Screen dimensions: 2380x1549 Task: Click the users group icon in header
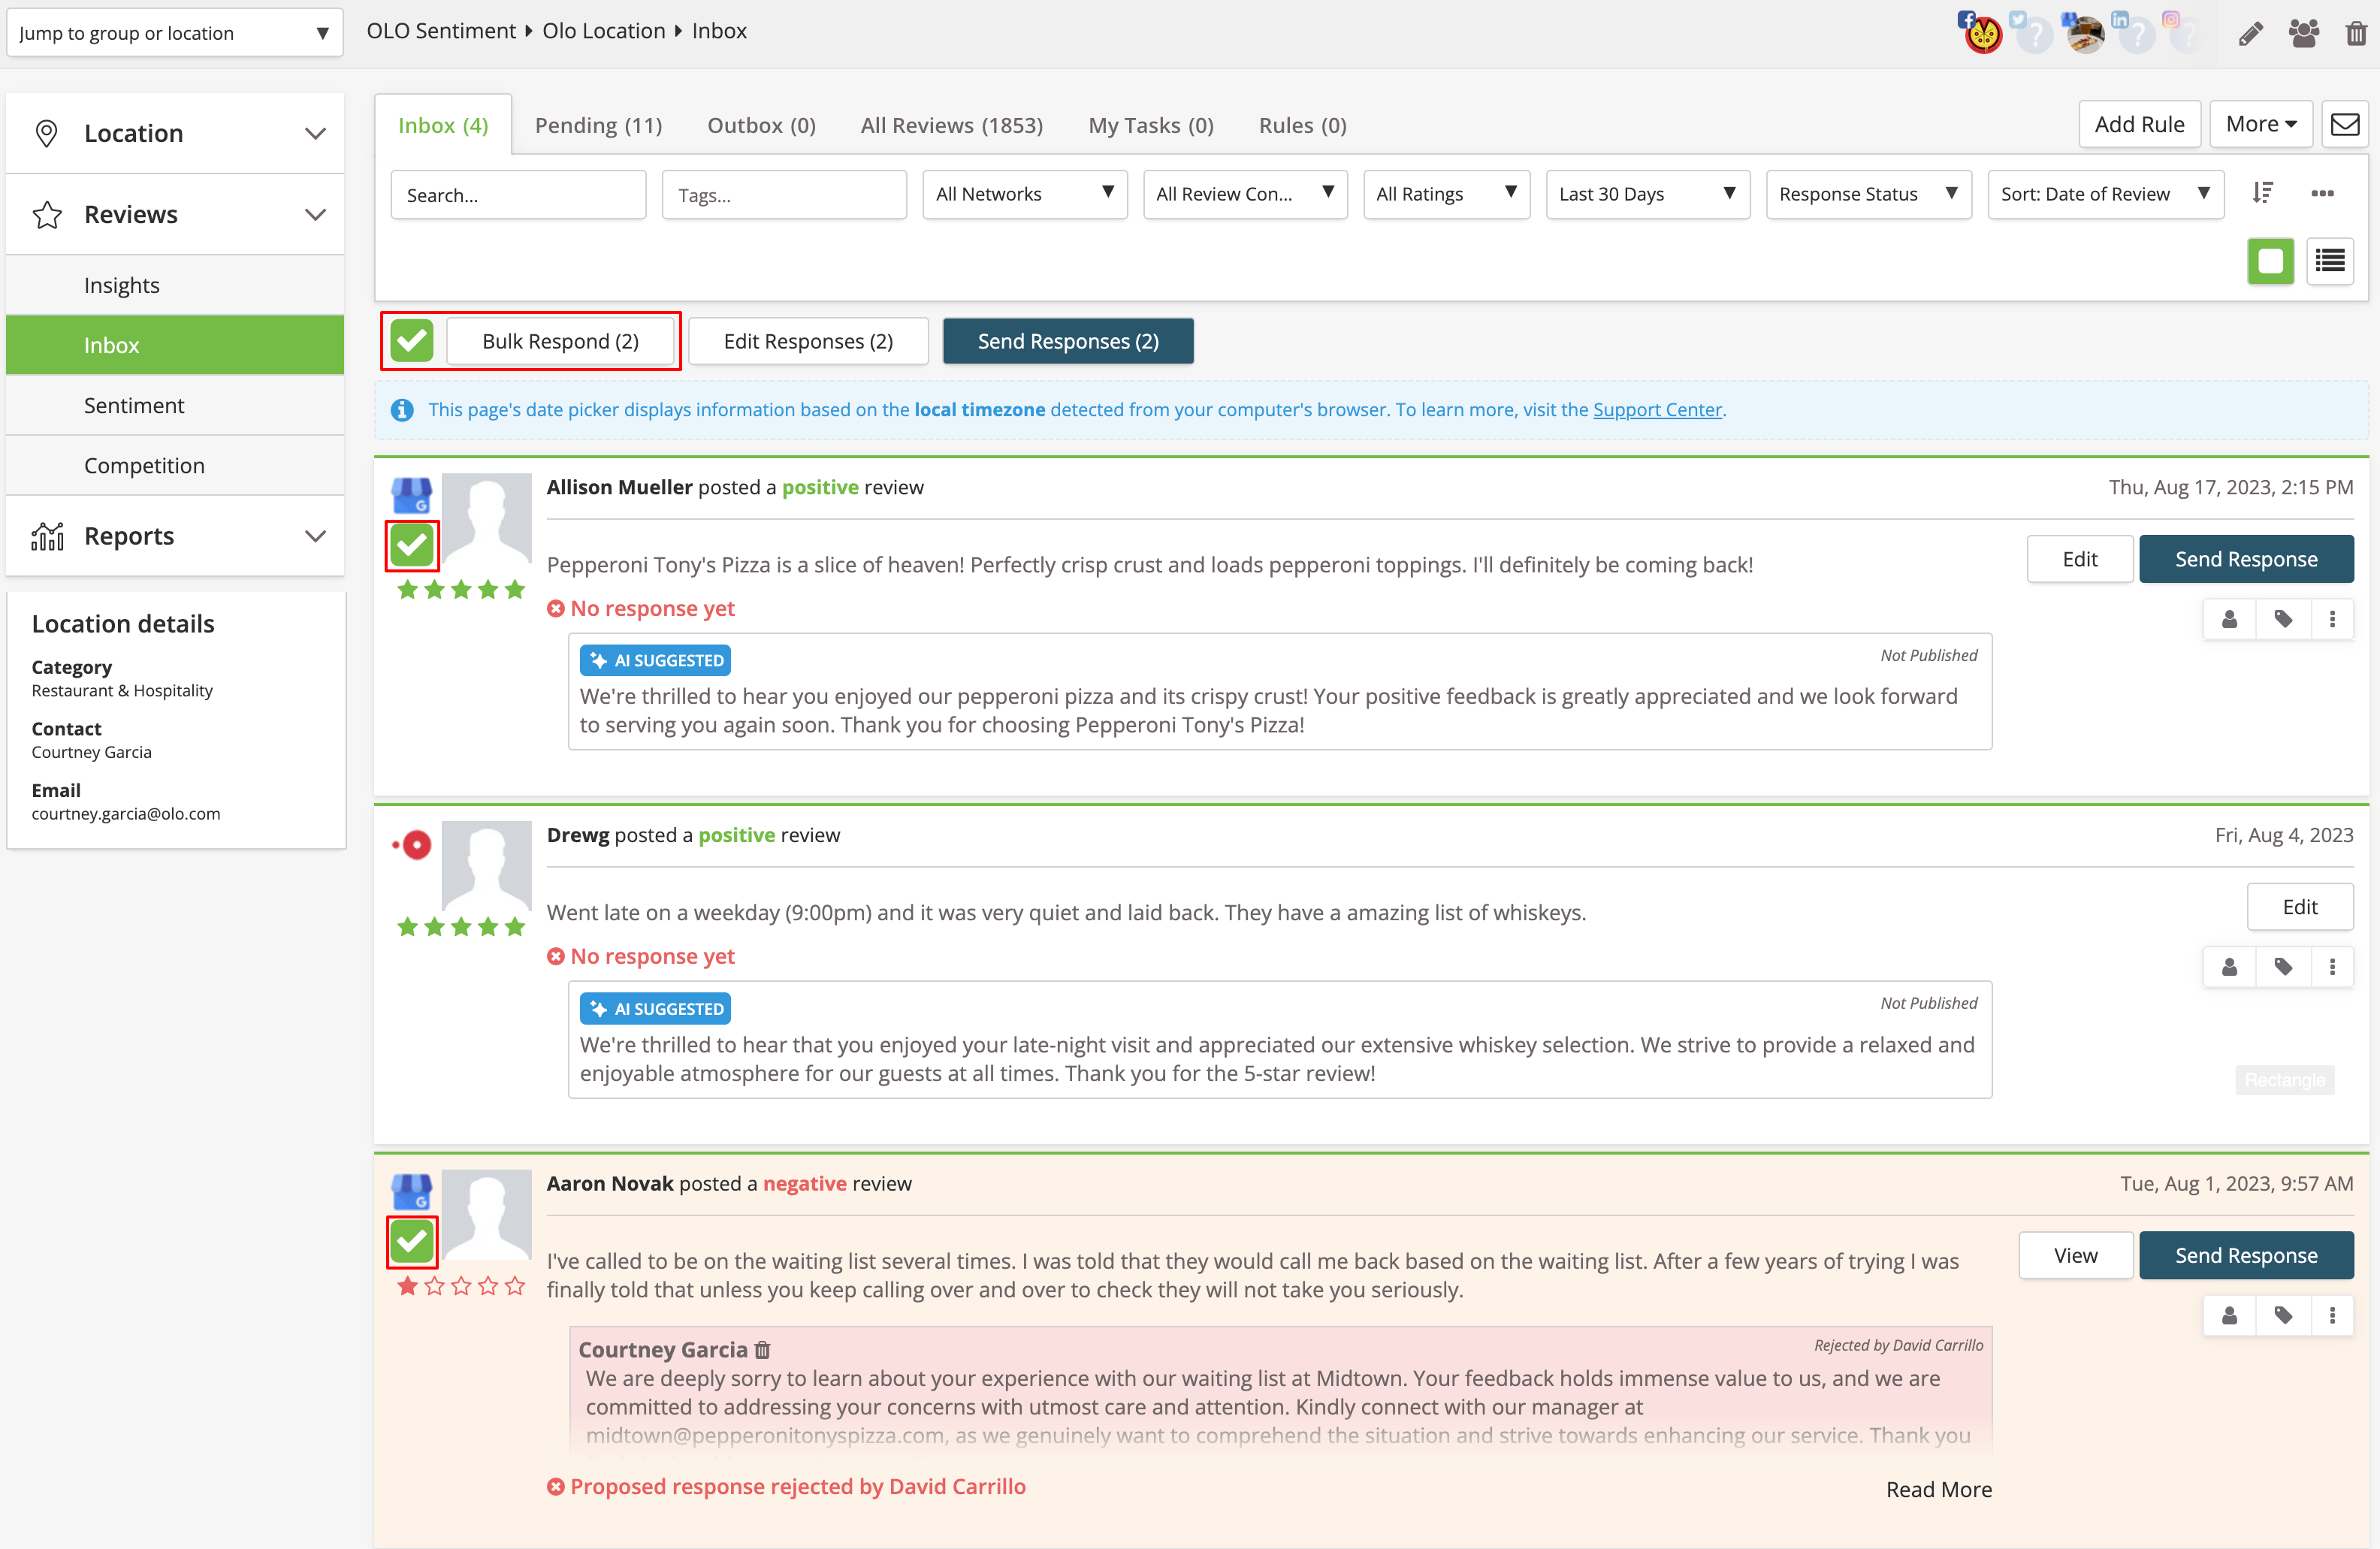2304,34
